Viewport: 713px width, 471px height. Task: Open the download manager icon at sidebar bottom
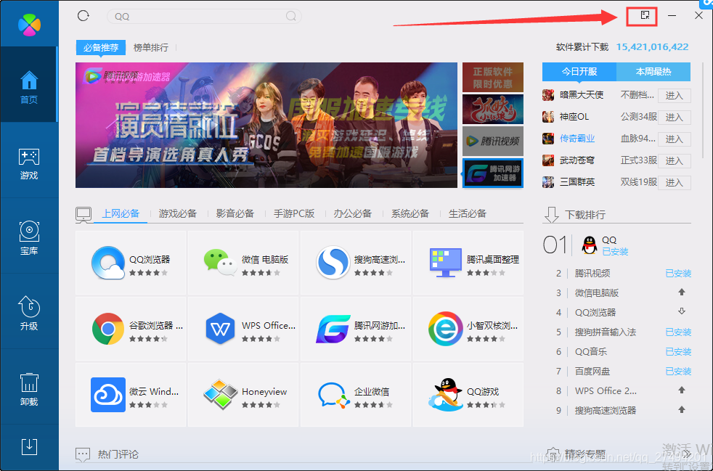tap(29, 447)
